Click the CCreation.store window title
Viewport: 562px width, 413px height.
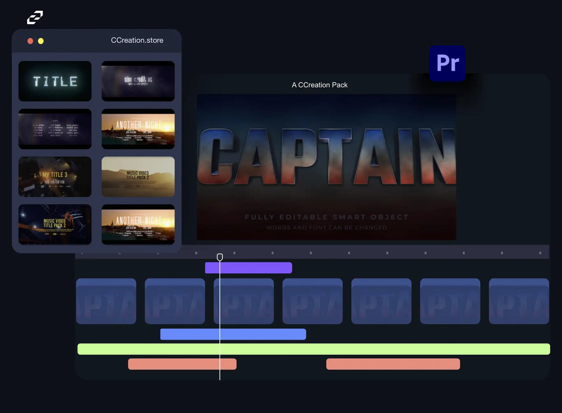click(x=137, y=40)
